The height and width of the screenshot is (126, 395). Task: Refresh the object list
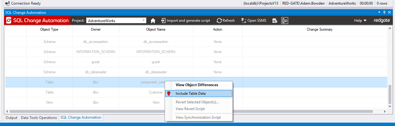click(x=226, y=21)
